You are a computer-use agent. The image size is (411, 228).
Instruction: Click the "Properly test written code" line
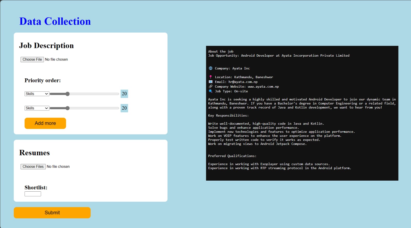point(264,140)
